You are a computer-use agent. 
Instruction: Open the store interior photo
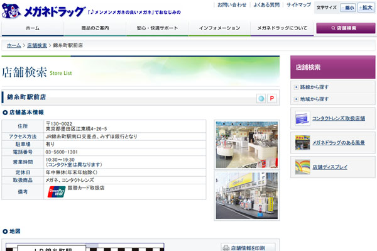pos(247,145)
